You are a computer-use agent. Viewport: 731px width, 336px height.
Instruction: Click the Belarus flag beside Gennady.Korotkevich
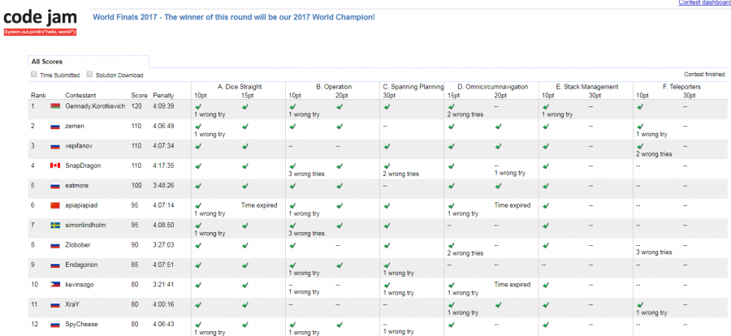tap(55, 106)
